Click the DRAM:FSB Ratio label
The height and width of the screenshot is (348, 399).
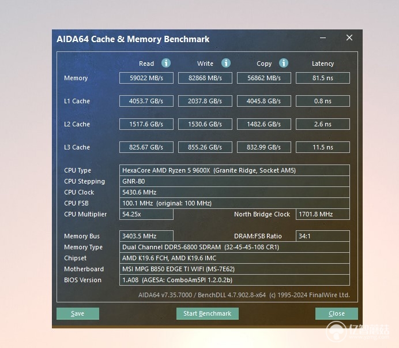[258, 236]
